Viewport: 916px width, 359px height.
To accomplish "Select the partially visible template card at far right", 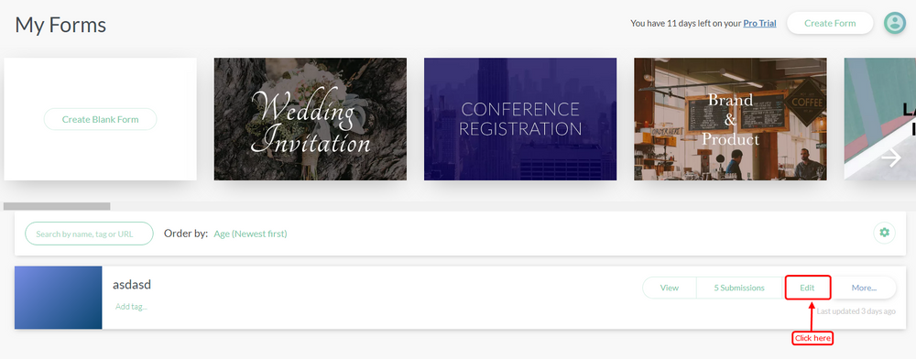I will coord(879,119).
